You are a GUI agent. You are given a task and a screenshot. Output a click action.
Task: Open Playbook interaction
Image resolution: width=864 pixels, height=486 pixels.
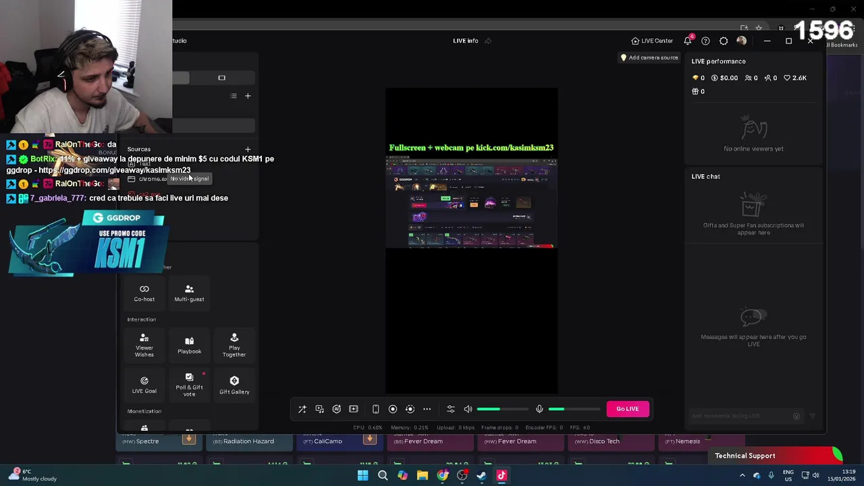(189, 346)
